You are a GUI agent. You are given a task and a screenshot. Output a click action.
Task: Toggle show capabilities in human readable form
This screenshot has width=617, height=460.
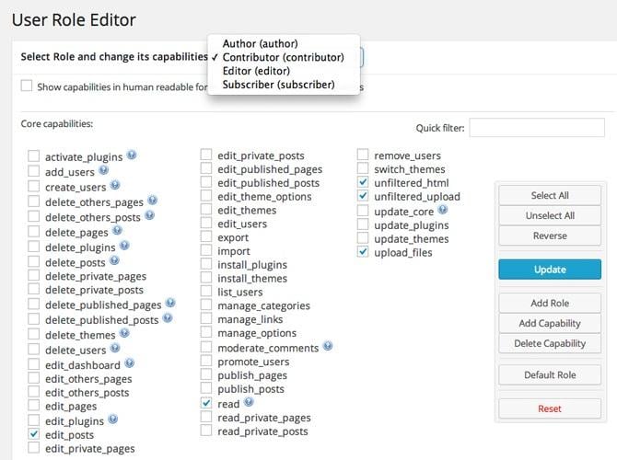27,86
